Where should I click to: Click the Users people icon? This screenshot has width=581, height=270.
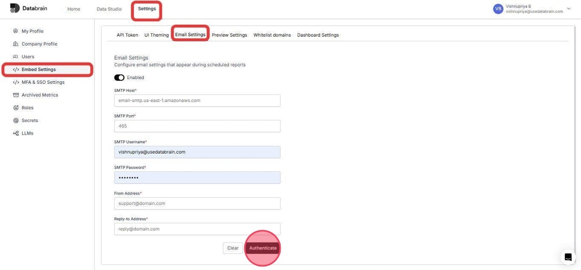point(16,56)
